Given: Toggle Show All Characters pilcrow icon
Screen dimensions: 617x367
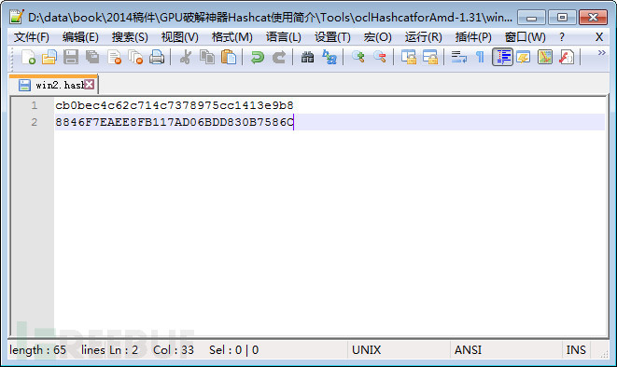Looking at the screenshot, I should click(x=480, y=58).
